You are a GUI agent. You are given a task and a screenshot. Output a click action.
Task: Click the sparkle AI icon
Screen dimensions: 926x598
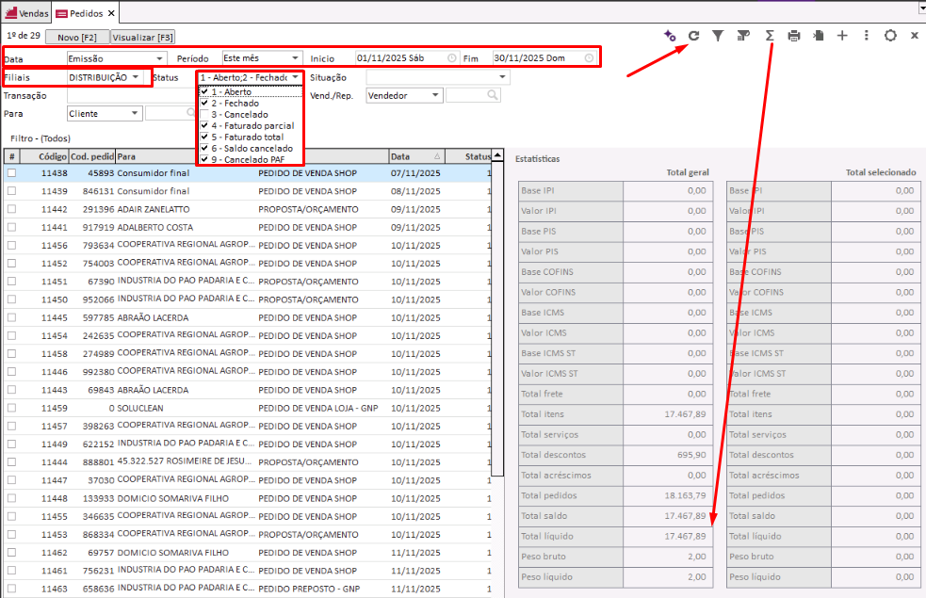tap(669, 36)
